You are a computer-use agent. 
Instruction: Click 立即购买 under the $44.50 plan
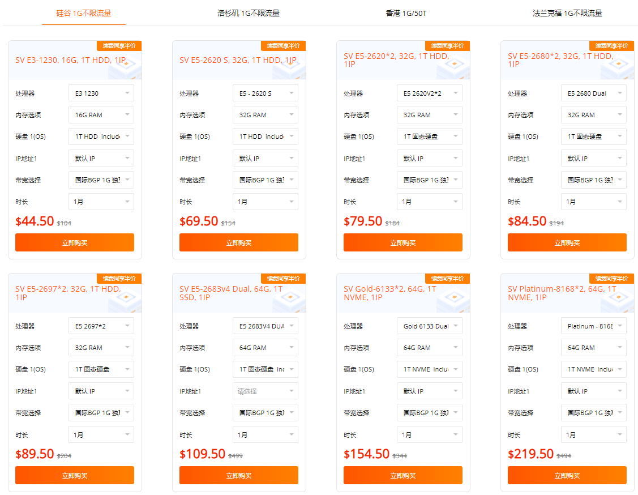74,242
